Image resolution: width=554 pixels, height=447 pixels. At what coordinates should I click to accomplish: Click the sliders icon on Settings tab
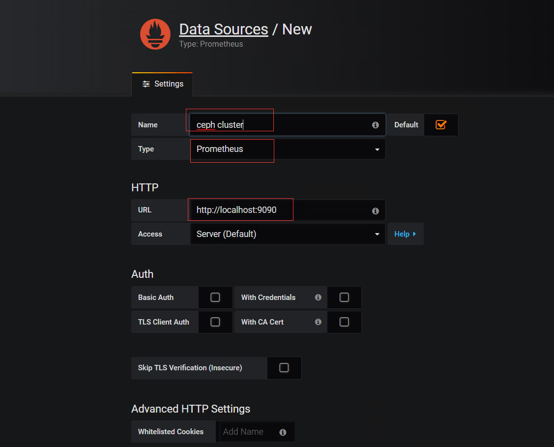(x=146, y=84)
